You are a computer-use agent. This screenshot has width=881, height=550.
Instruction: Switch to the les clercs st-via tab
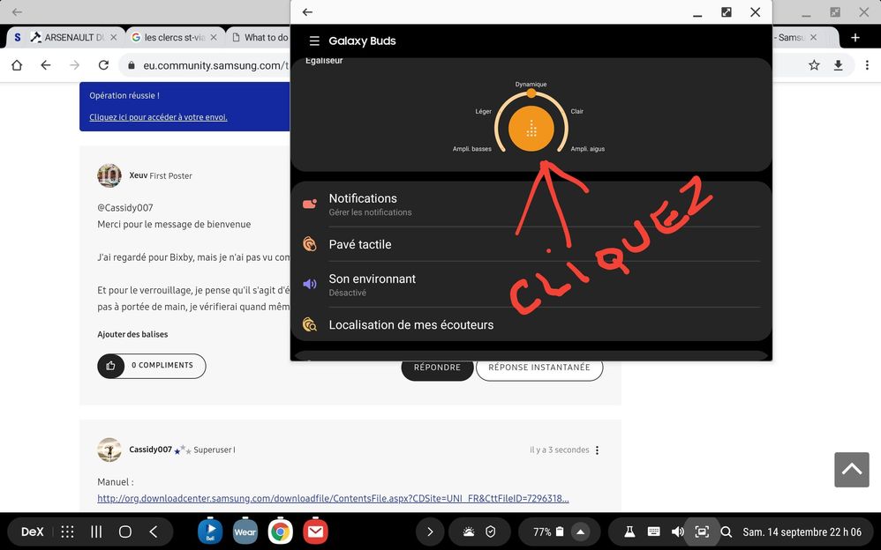tap(174, 38)
